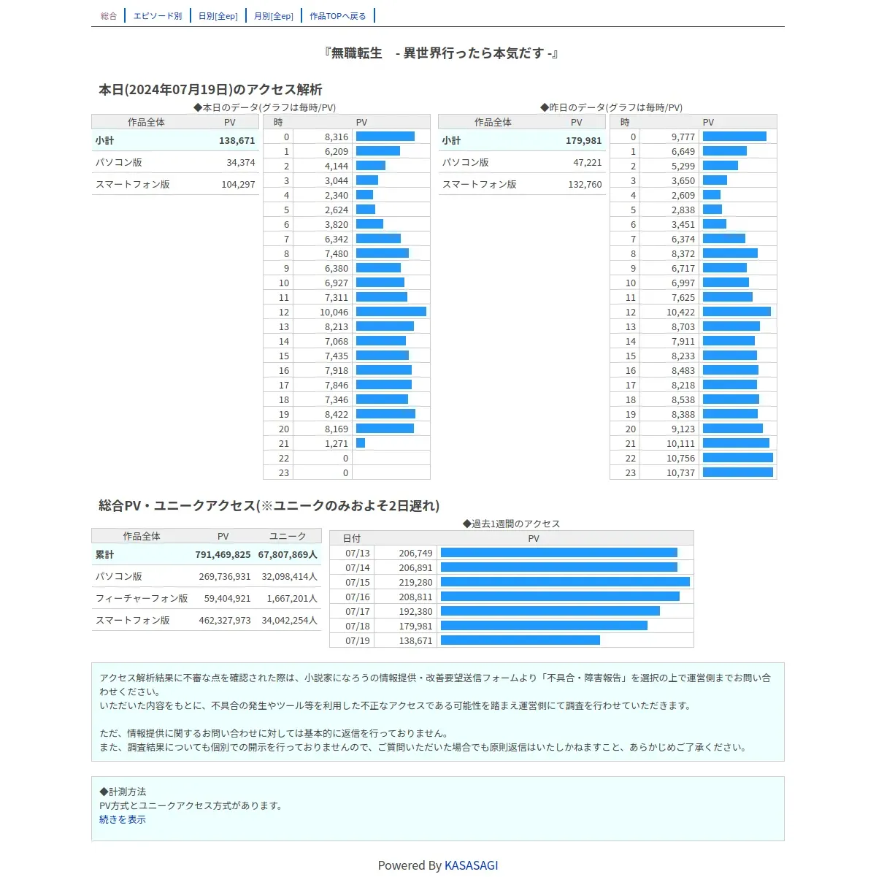Viewport: 876px width, 877px height.
Task: Click the 昨日のデータ table caption
Action: (611, 107)
